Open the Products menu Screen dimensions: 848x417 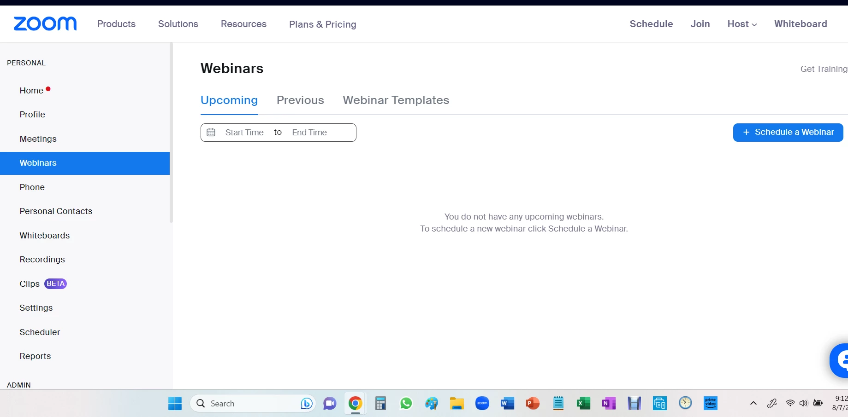click(116, 24)
